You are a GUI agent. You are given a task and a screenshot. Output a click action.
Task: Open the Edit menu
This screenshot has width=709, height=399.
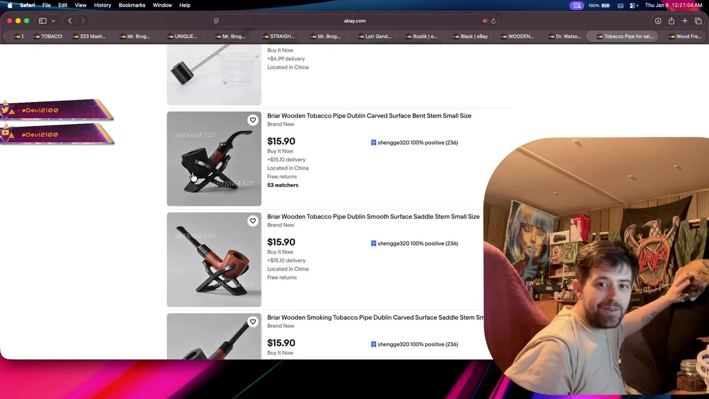click(x=63, y=5)
